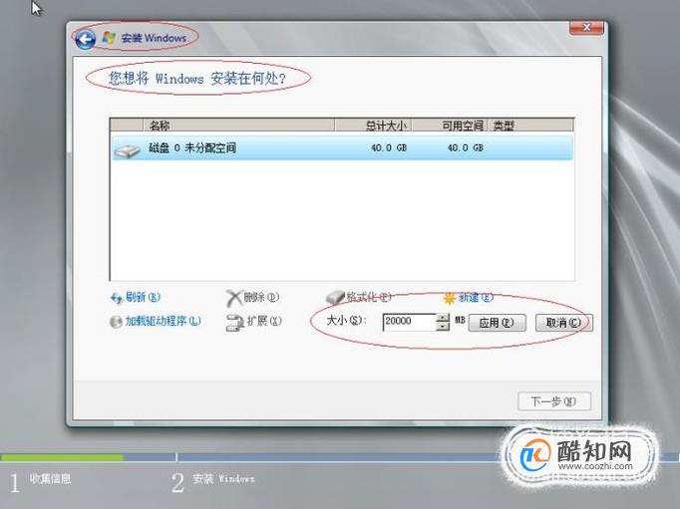Screen dimensions: 680x509
Task: Open the 新建 (New) link
Action: pos(476,297)
